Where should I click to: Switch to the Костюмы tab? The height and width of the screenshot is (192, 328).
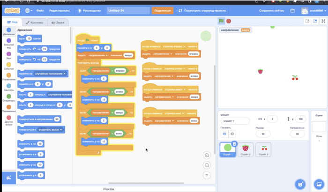(x=35, y=22)
